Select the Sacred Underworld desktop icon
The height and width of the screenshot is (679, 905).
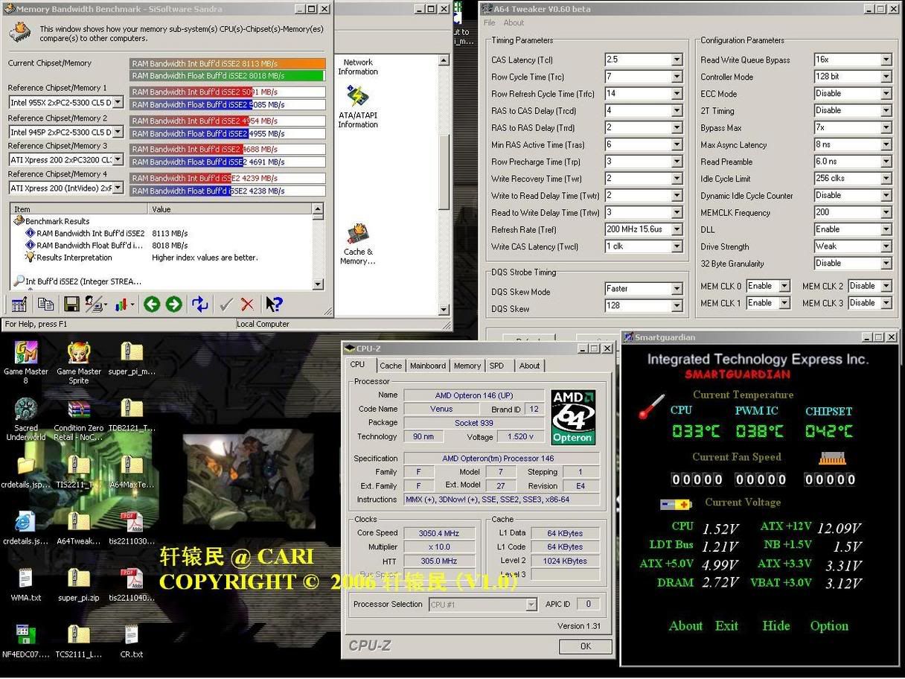click(x=26, y=420)
